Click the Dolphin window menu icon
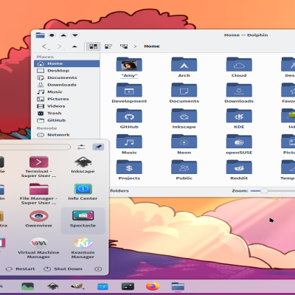Image resolution: width=295 pixels, height=295 pixels. pyautogui.click(x=40, y=35)
